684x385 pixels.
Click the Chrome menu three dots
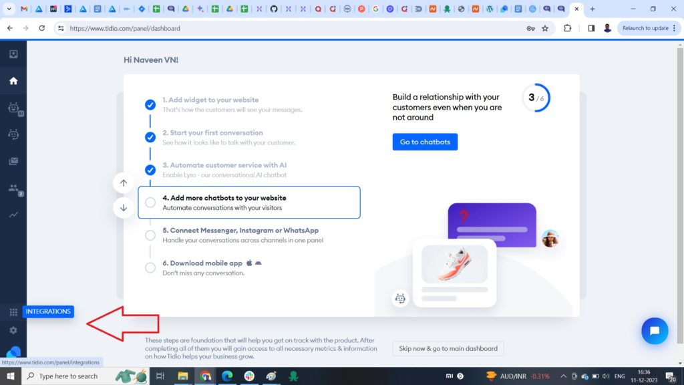pos(675,28)
